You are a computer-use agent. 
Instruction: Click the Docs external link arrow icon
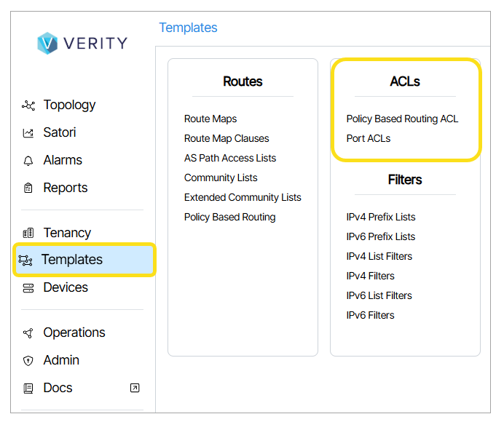click(x=134, y=388)
